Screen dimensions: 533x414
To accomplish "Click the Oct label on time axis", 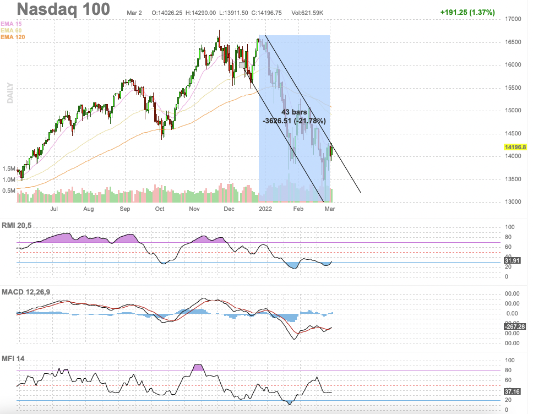I will click(160, 209).
